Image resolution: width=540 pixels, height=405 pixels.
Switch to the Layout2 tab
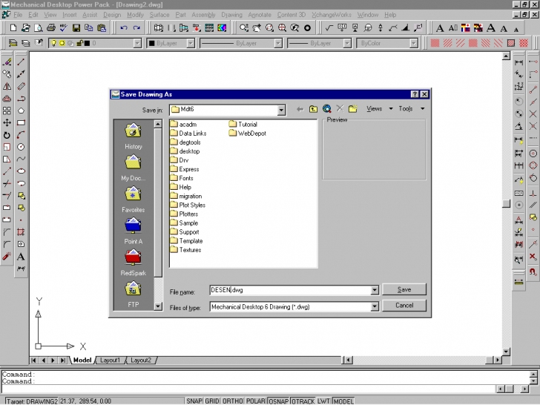coord(141,360)
